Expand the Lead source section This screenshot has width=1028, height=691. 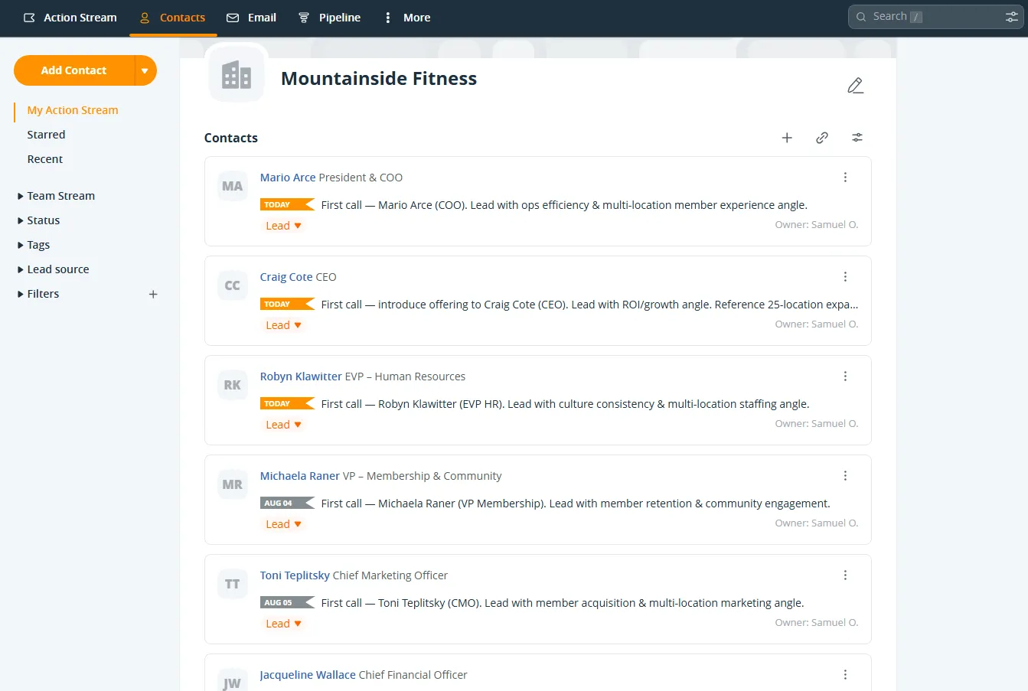tap(53, 269)
